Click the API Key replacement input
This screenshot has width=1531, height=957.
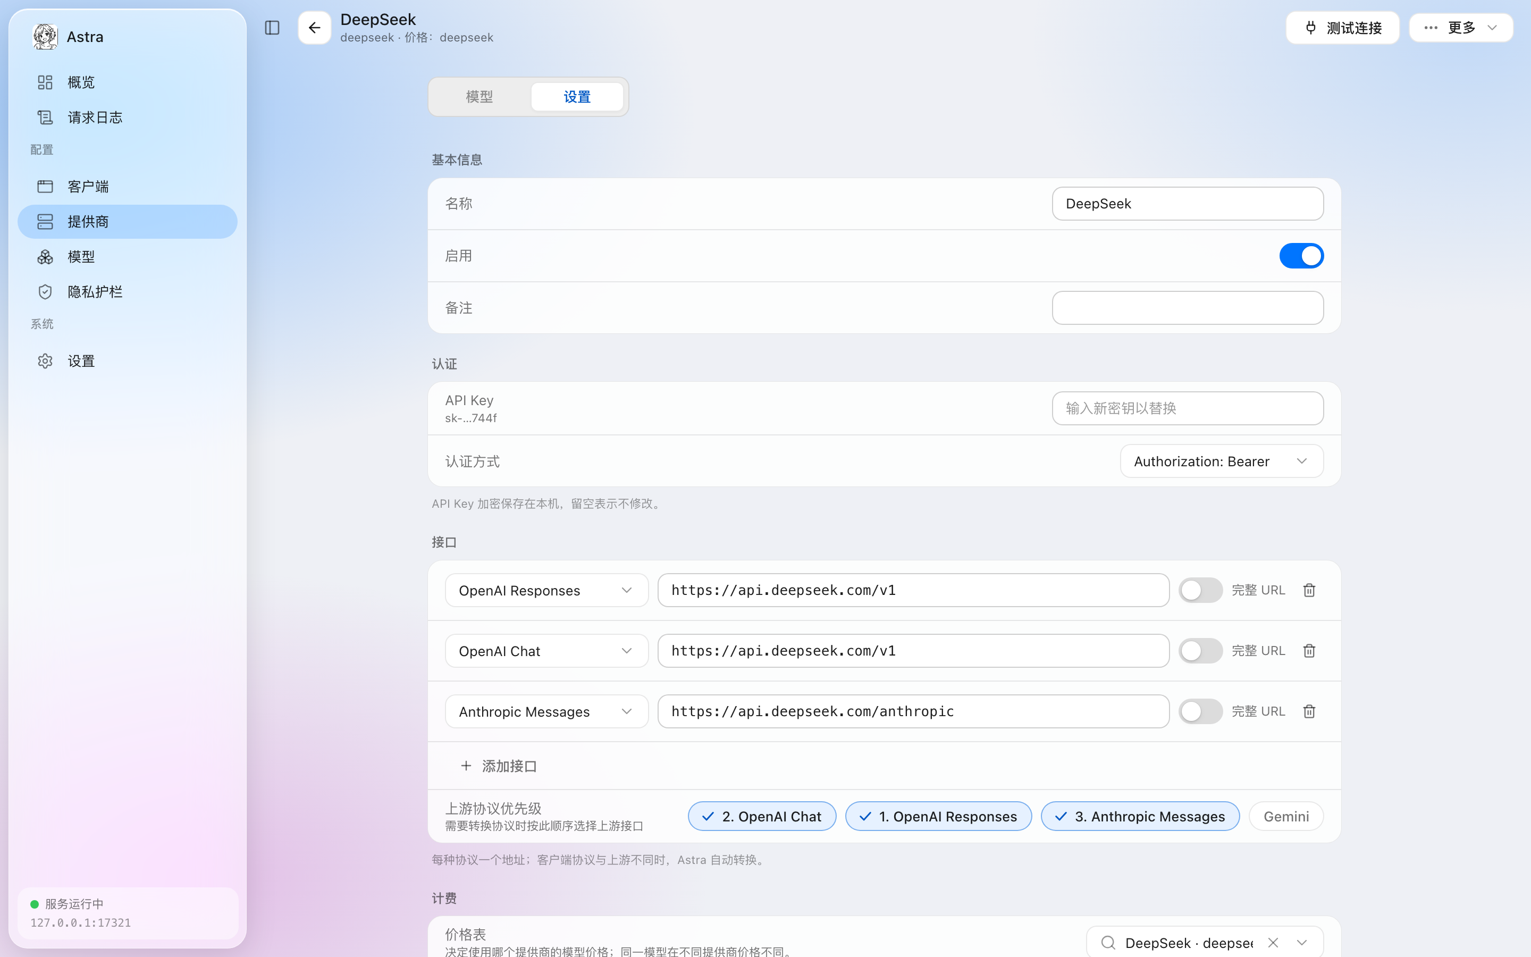click(x=1188, y=408)
